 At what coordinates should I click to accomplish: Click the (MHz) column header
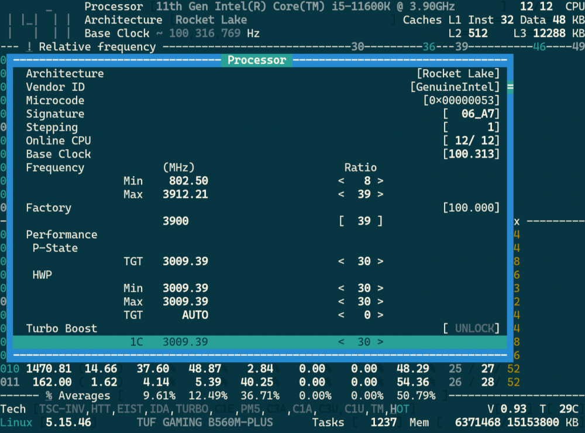[x=178, y=167]
